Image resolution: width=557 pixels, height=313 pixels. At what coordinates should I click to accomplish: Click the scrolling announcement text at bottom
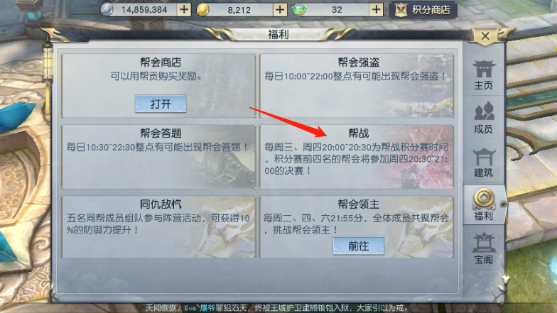click(x=276, y=308)
